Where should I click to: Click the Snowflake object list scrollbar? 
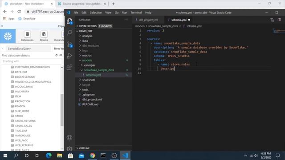click(x=62, y=110)
